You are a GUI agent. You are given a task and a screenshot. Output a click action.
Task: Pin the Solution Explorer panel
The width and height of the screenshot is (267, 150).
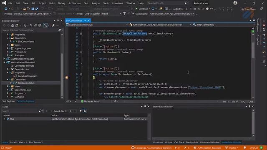tap(58, 20)
